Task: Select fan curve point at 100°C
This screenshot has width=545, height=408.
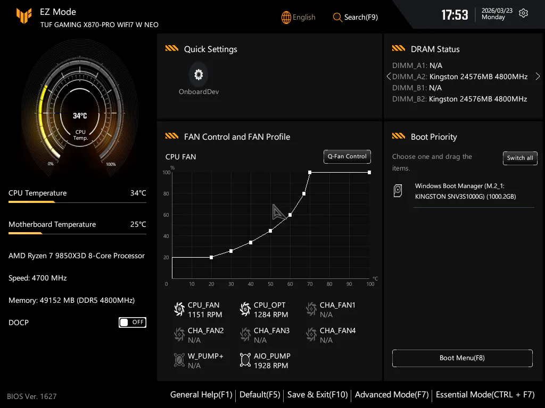Action: (x=369, y=173)
